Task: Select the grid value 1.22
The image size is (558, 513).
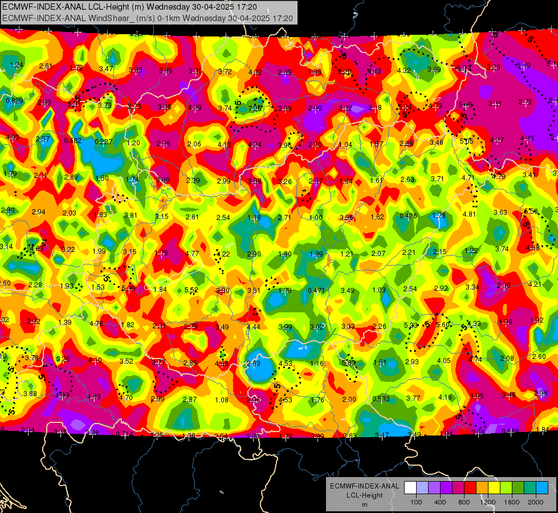Action: [x=471, y=251]
